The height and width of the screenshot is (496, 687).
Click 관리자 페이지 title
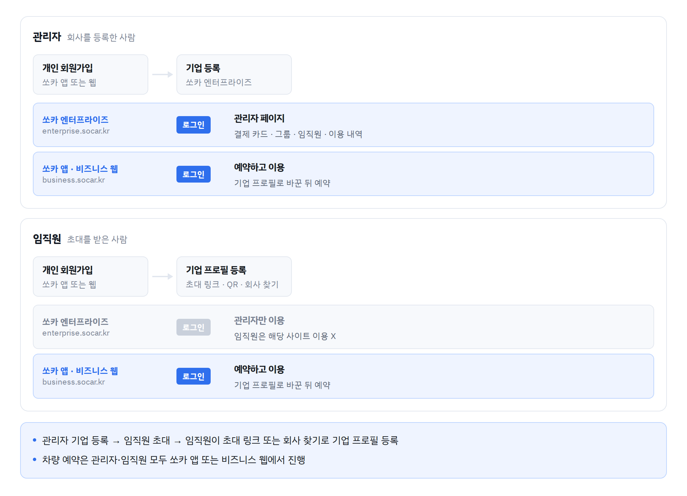259,118
